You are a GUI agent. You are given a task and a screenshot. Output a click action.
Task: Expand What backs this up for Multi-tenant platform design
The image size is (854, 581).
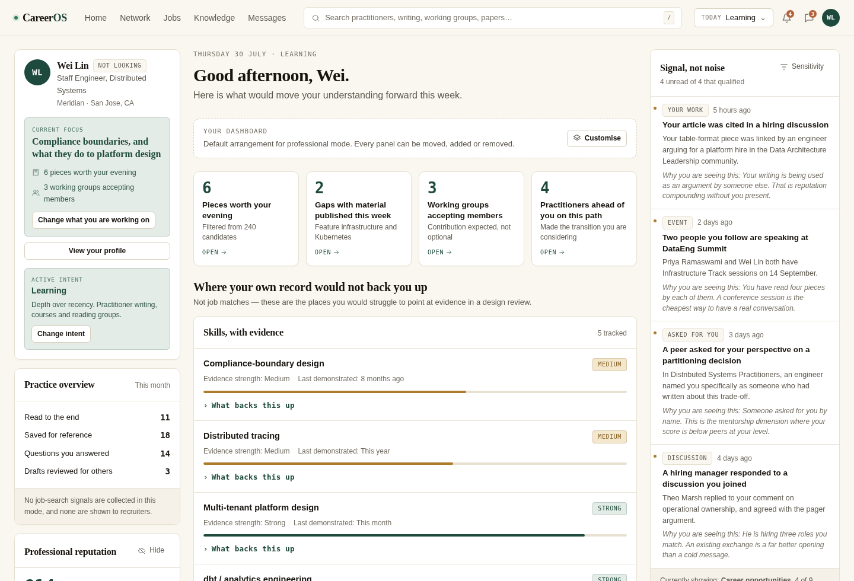[249, 549]
